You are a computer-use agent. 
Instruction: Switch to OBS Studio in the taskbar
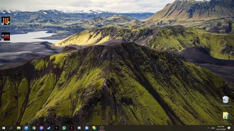click(102, 128)
